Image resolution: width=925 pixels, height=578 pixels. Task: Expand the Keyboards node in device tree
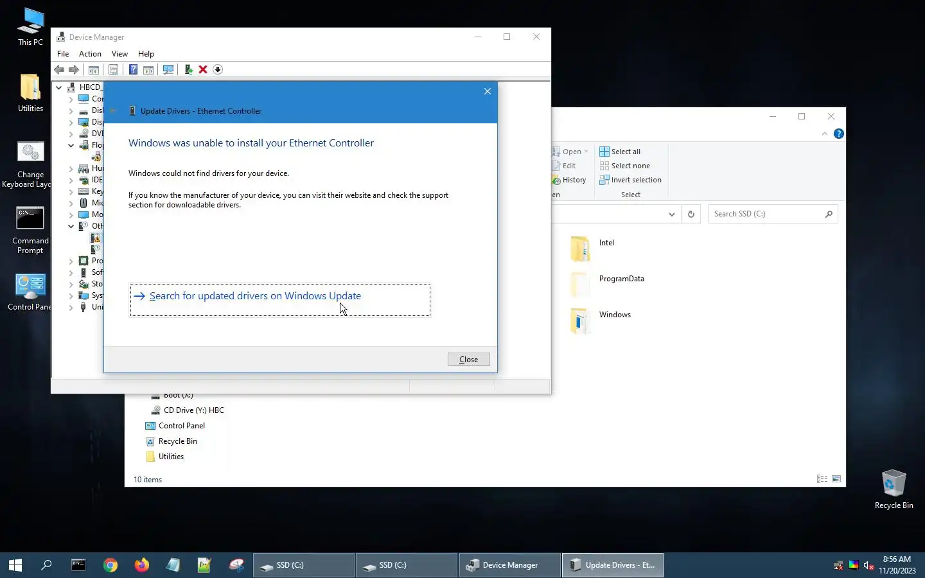[x=71, y=191]
